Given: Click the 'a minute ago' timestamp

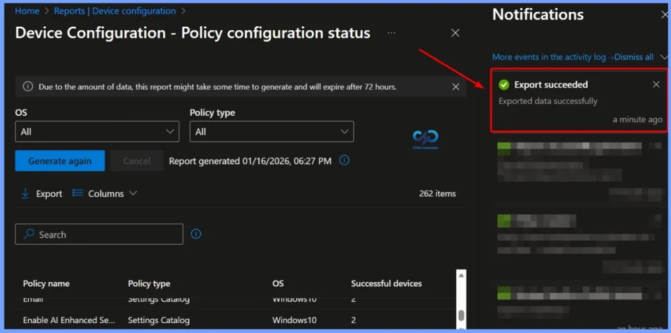Looking at the screenshot, I should (637, 119).
